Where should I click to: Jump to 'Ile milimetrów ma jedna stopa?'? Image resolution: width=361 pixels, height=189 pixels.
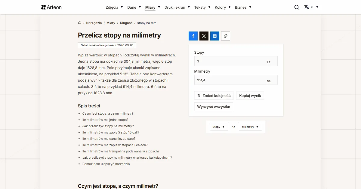[105, 120]
